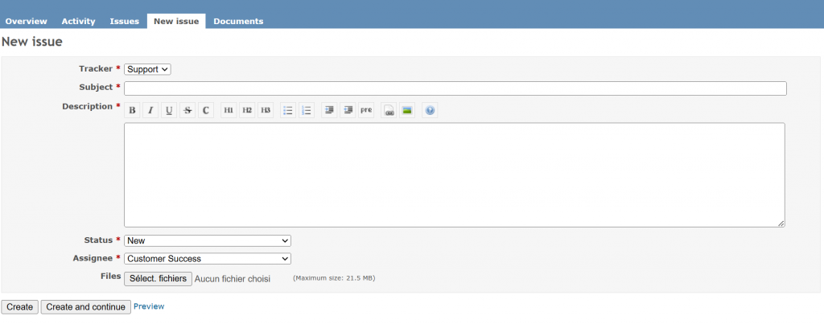
Task: Apply underline formatting
Action: click(x=169, y=110)
